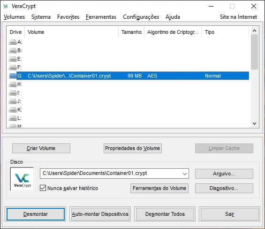Select the J: drive slot icon
Viewport: 265px width, 229px height.
[13, 101]
